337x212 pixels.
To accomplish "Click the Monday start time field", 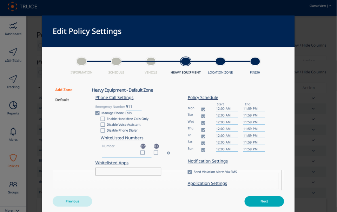I will tap(226, 108).
